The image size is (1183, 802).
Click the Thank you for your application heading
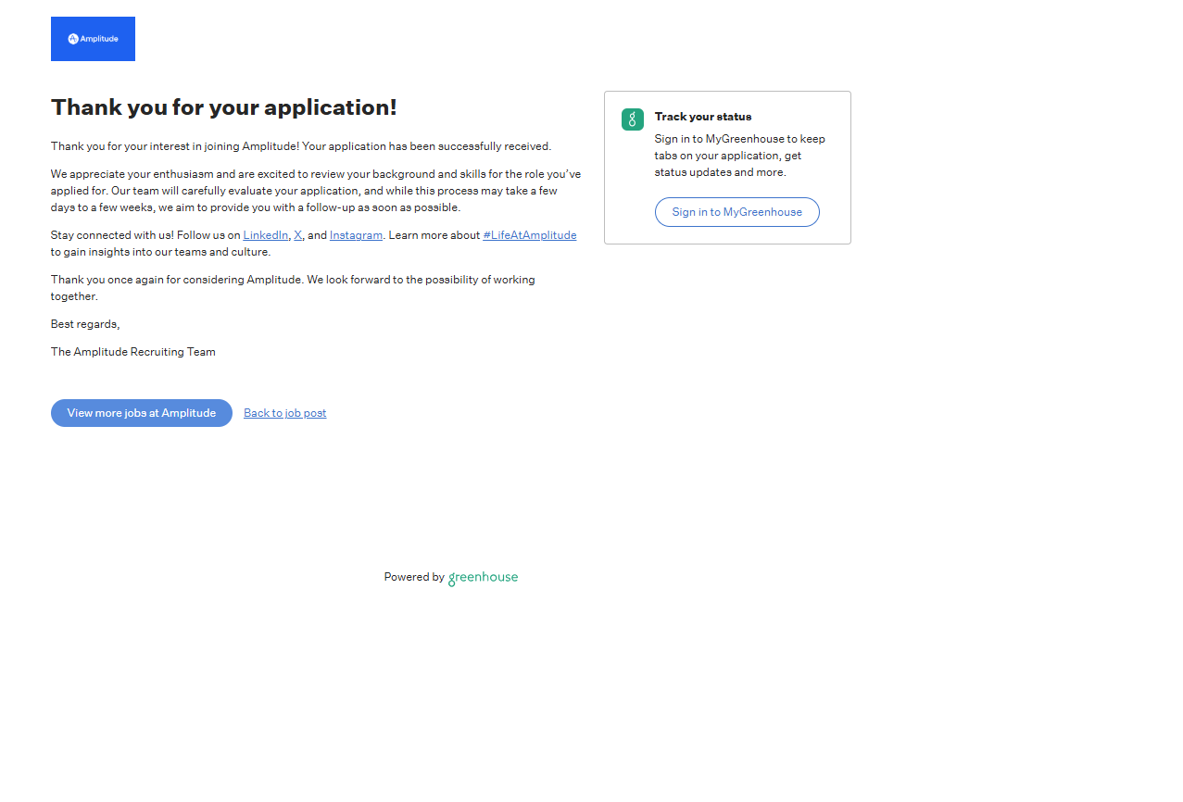(x=223, y=107)
